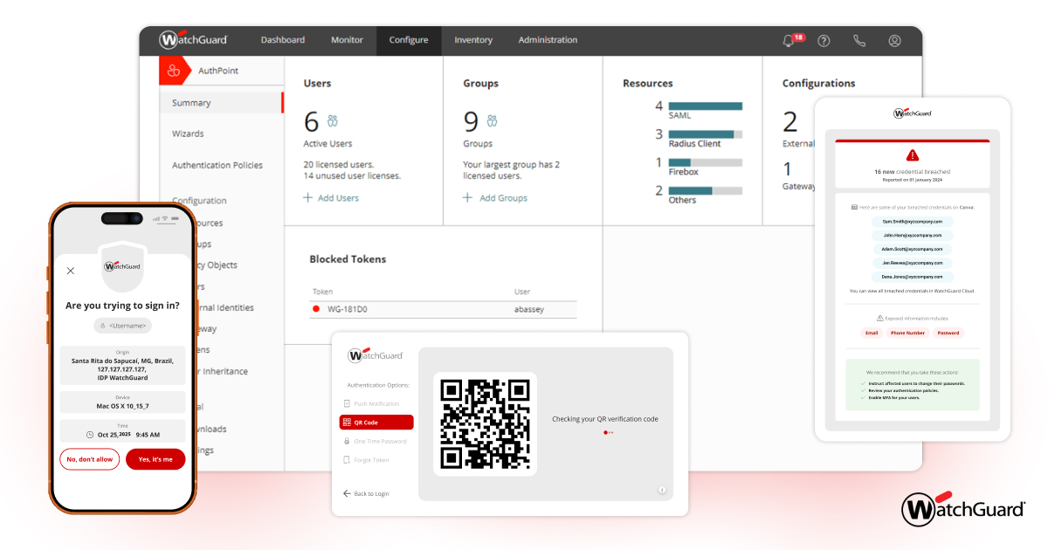Click the phone support icon in top bar
1048x550 pixels.
859,40
